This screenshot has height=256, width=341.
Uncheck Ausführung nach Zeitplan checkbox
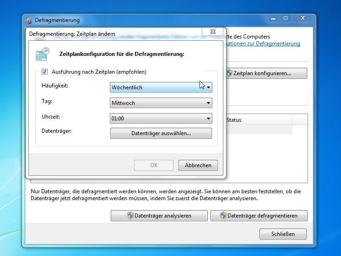tap(44, 72)
